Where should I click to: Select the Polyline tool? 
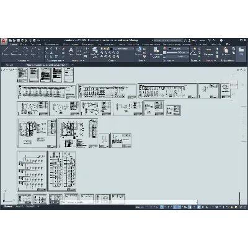click(15, 51)
